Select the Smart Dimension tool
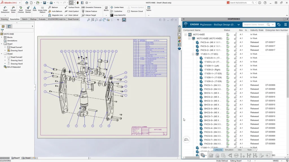This screenshot has height=162, width=289. [x=5, y=10]
